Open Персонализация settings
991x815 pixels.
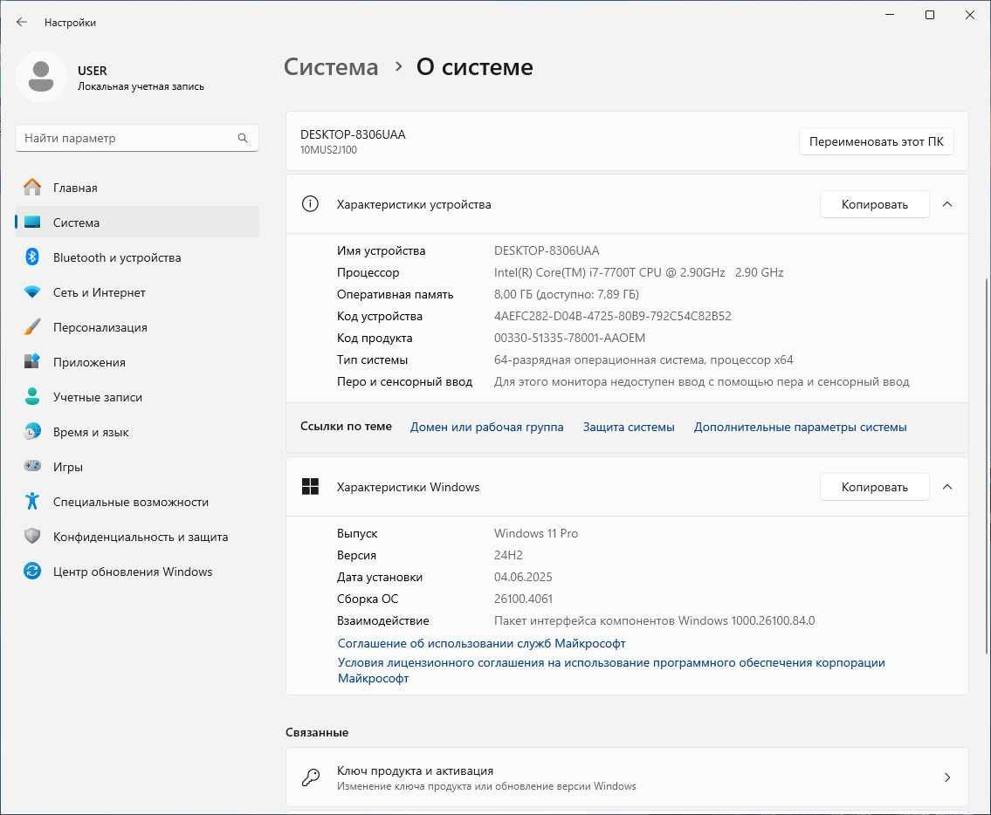click(x=137, y=326)
